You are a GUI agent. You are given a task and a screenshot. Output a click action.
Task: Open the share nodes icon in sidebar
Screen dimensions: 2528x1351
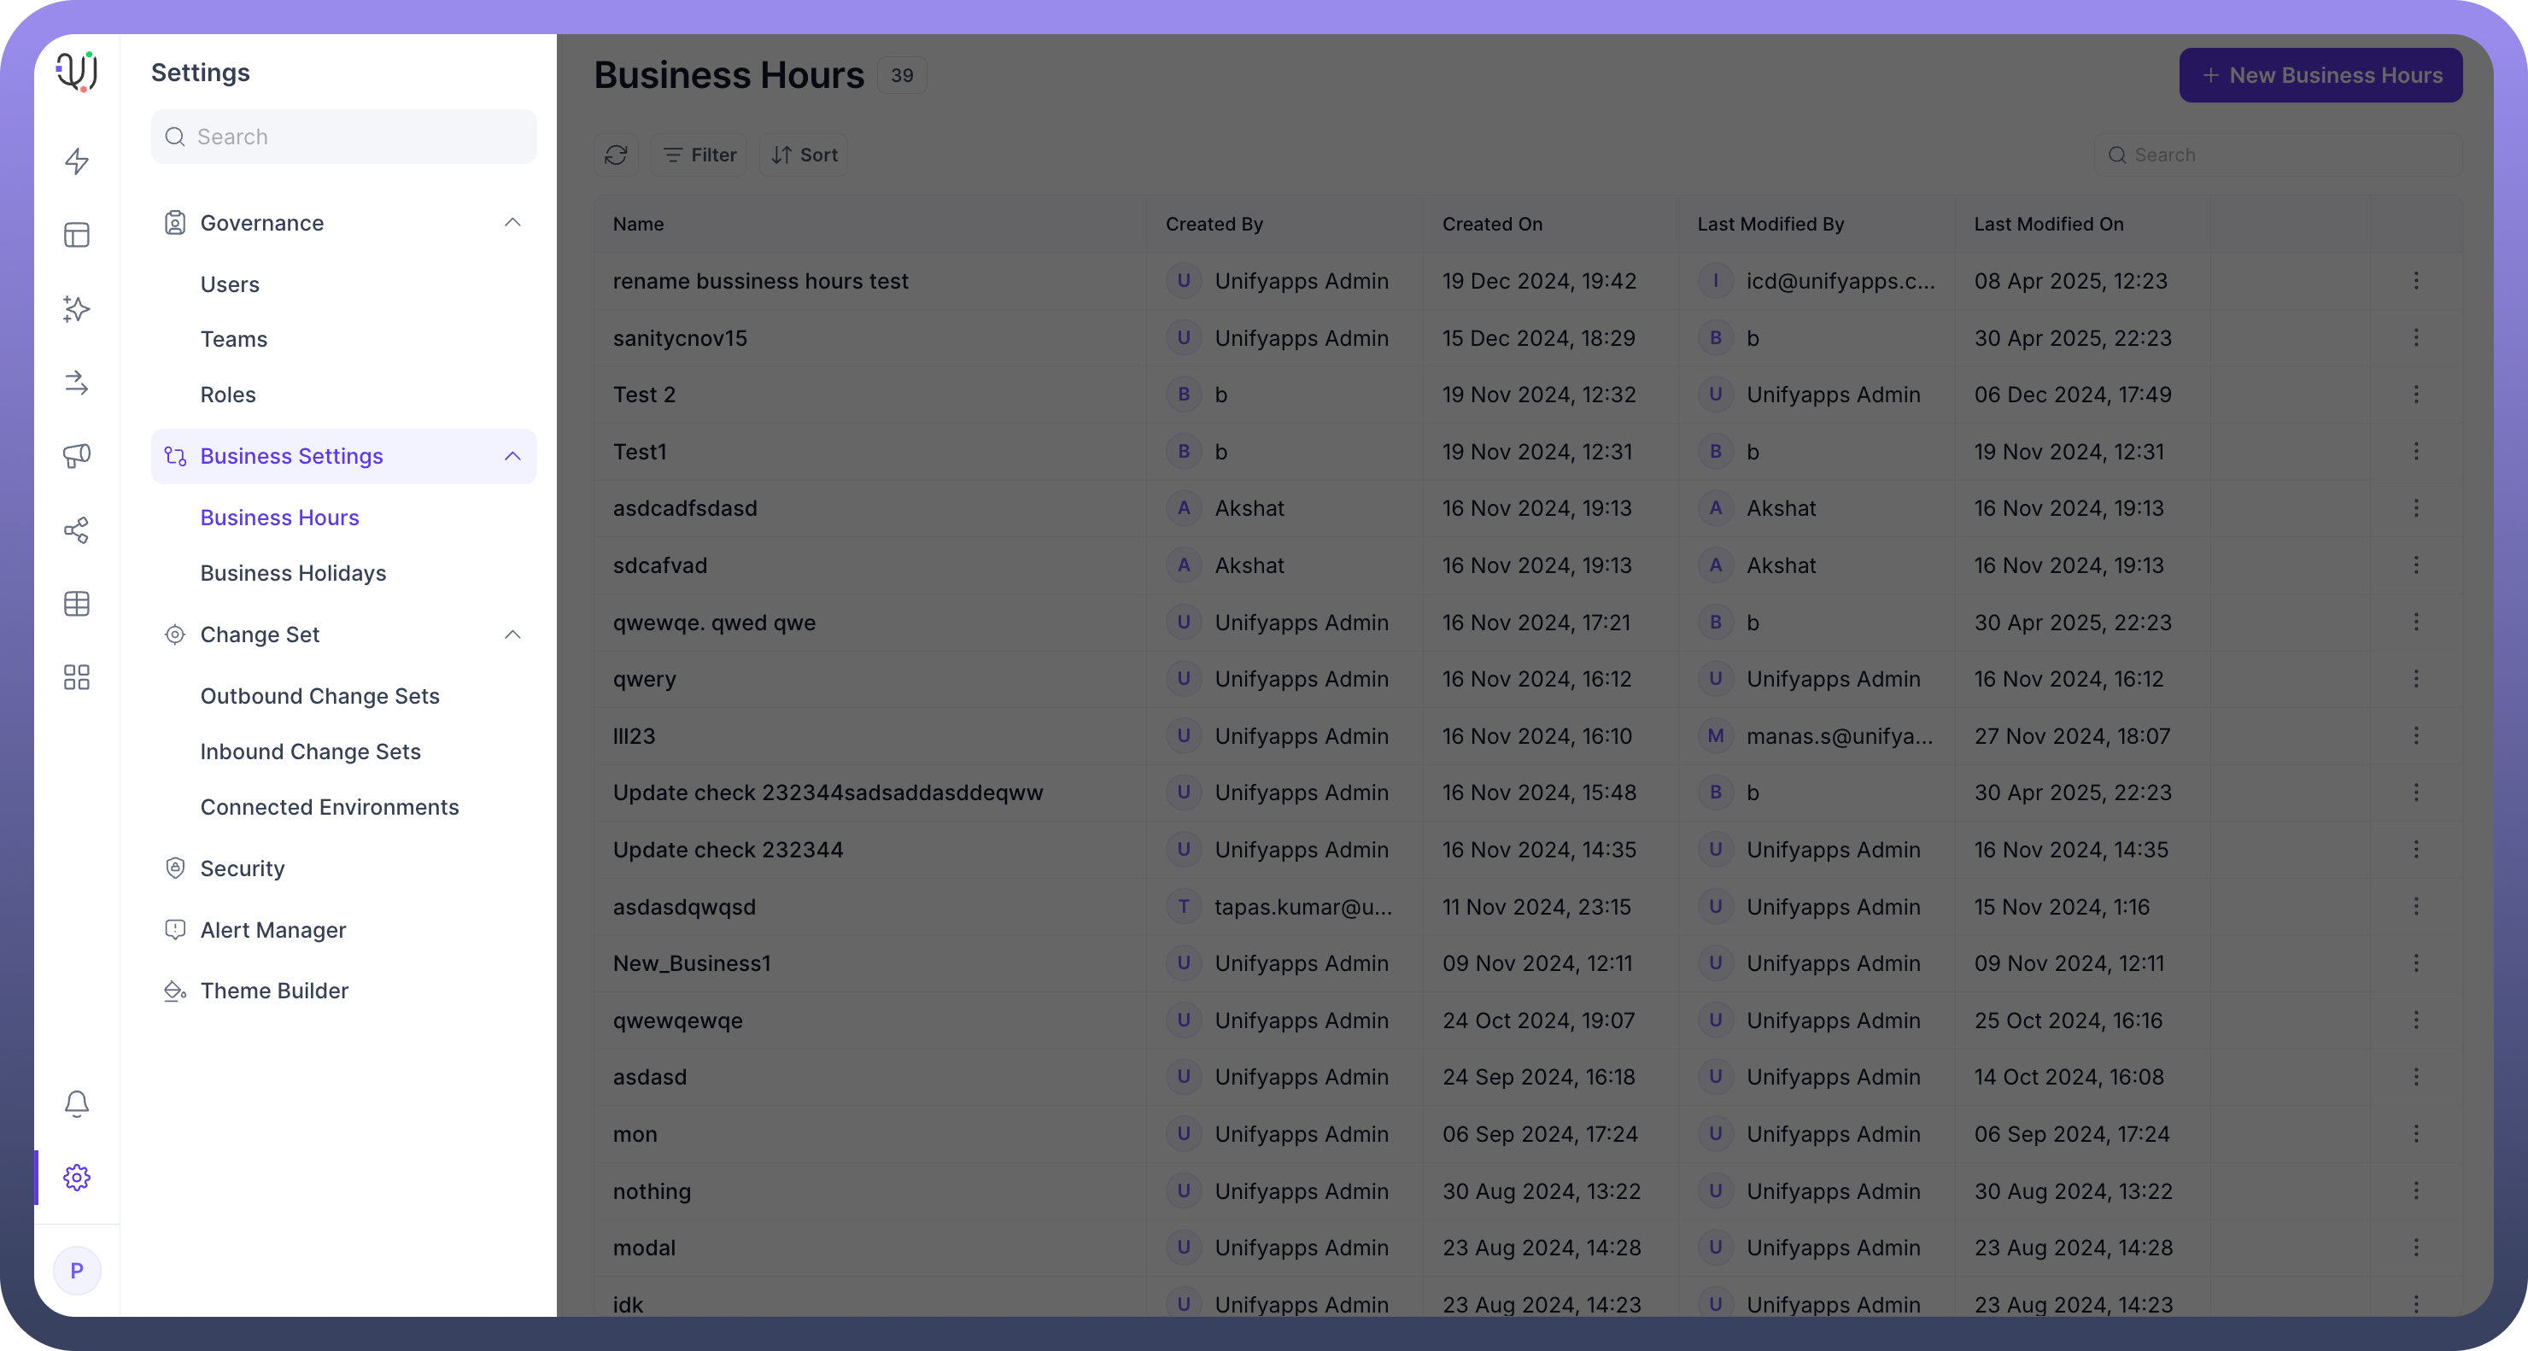point(77,529)
